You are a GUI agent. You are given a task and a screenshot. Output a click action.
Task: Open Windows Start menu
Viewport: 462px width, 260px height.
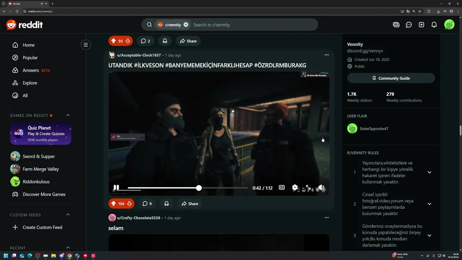click(x=6, y=256)
